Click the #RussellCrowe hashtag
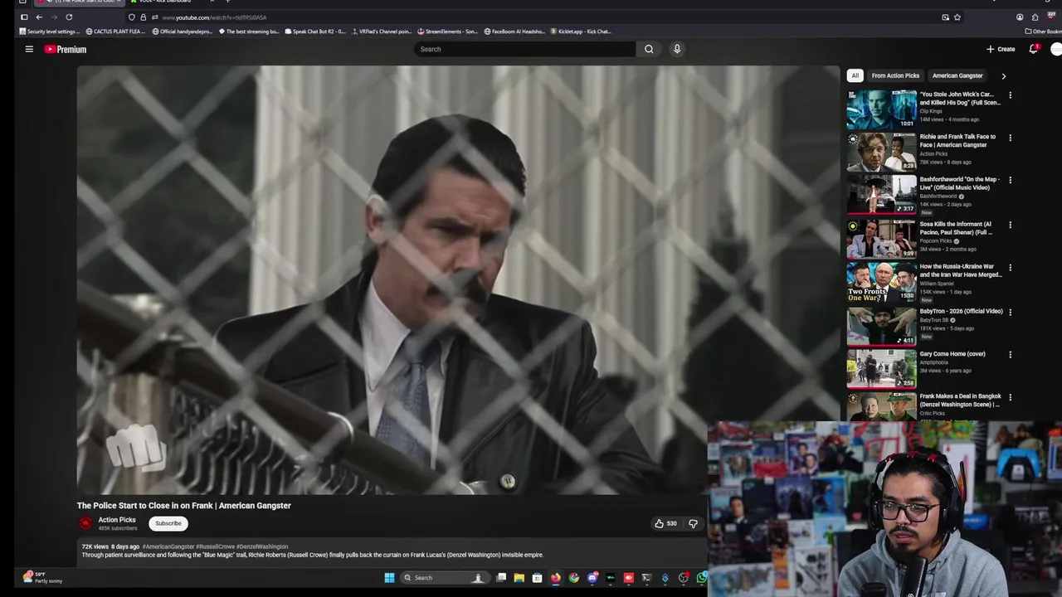 (x=215, y=547)
